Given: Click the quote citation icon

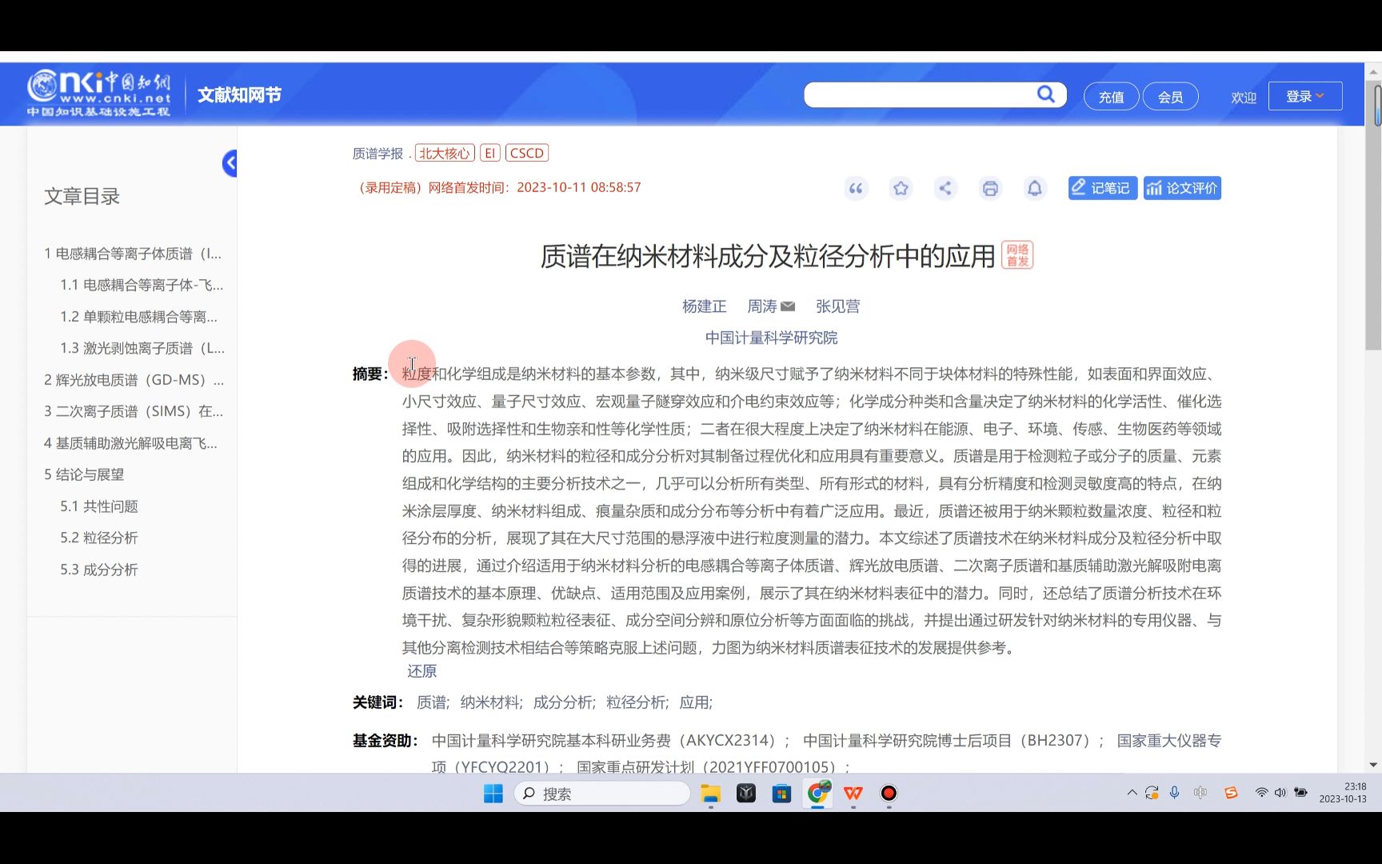Looking at the screenshot, I should pos(856,188).
